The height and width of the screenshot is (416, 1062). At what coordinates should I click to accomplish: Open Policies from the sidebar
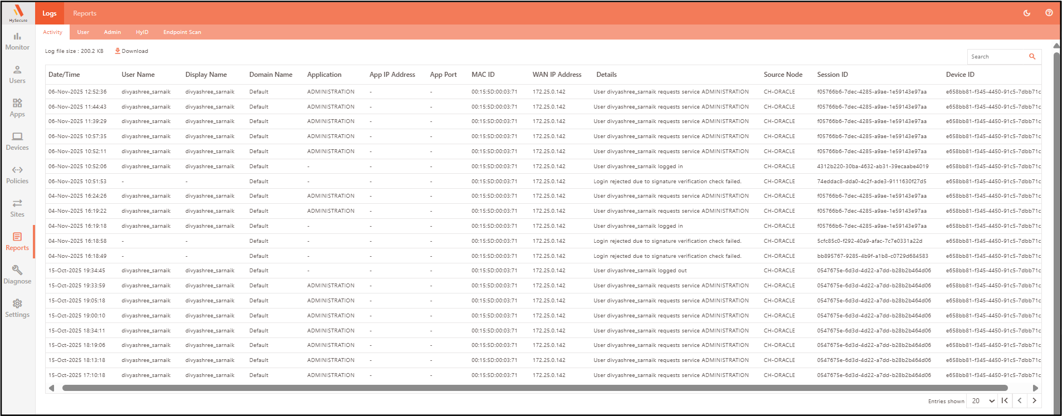tap(17, 175)
